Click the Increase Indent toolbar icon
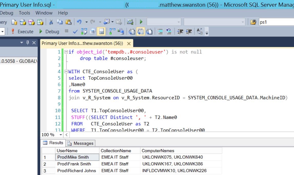 point(189,31)
